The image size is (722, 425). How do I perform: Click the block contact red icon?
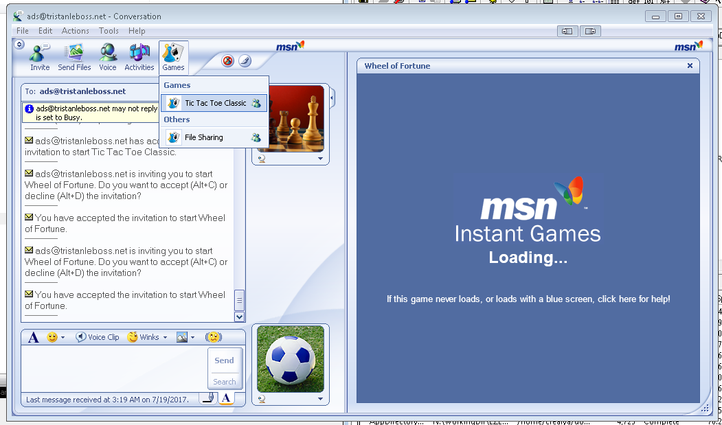click(x=227, y=61)
